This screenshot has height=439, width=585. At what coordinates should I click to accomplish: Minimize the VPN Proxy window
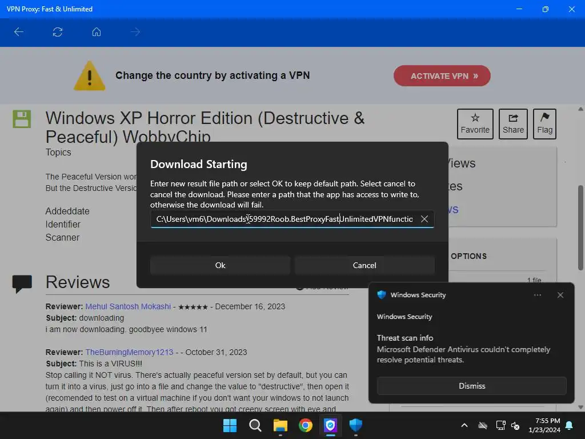click(x=519, y=9)
